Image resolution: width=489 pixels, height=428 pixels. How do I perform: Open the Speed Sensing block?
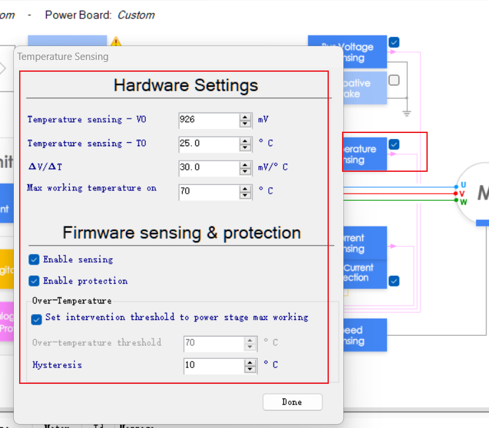(x=365, y=335)
